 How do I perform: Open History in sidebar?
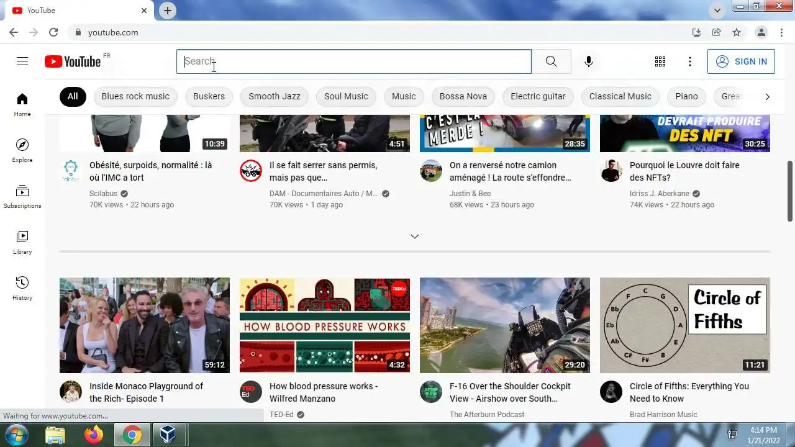pos(22,289)
